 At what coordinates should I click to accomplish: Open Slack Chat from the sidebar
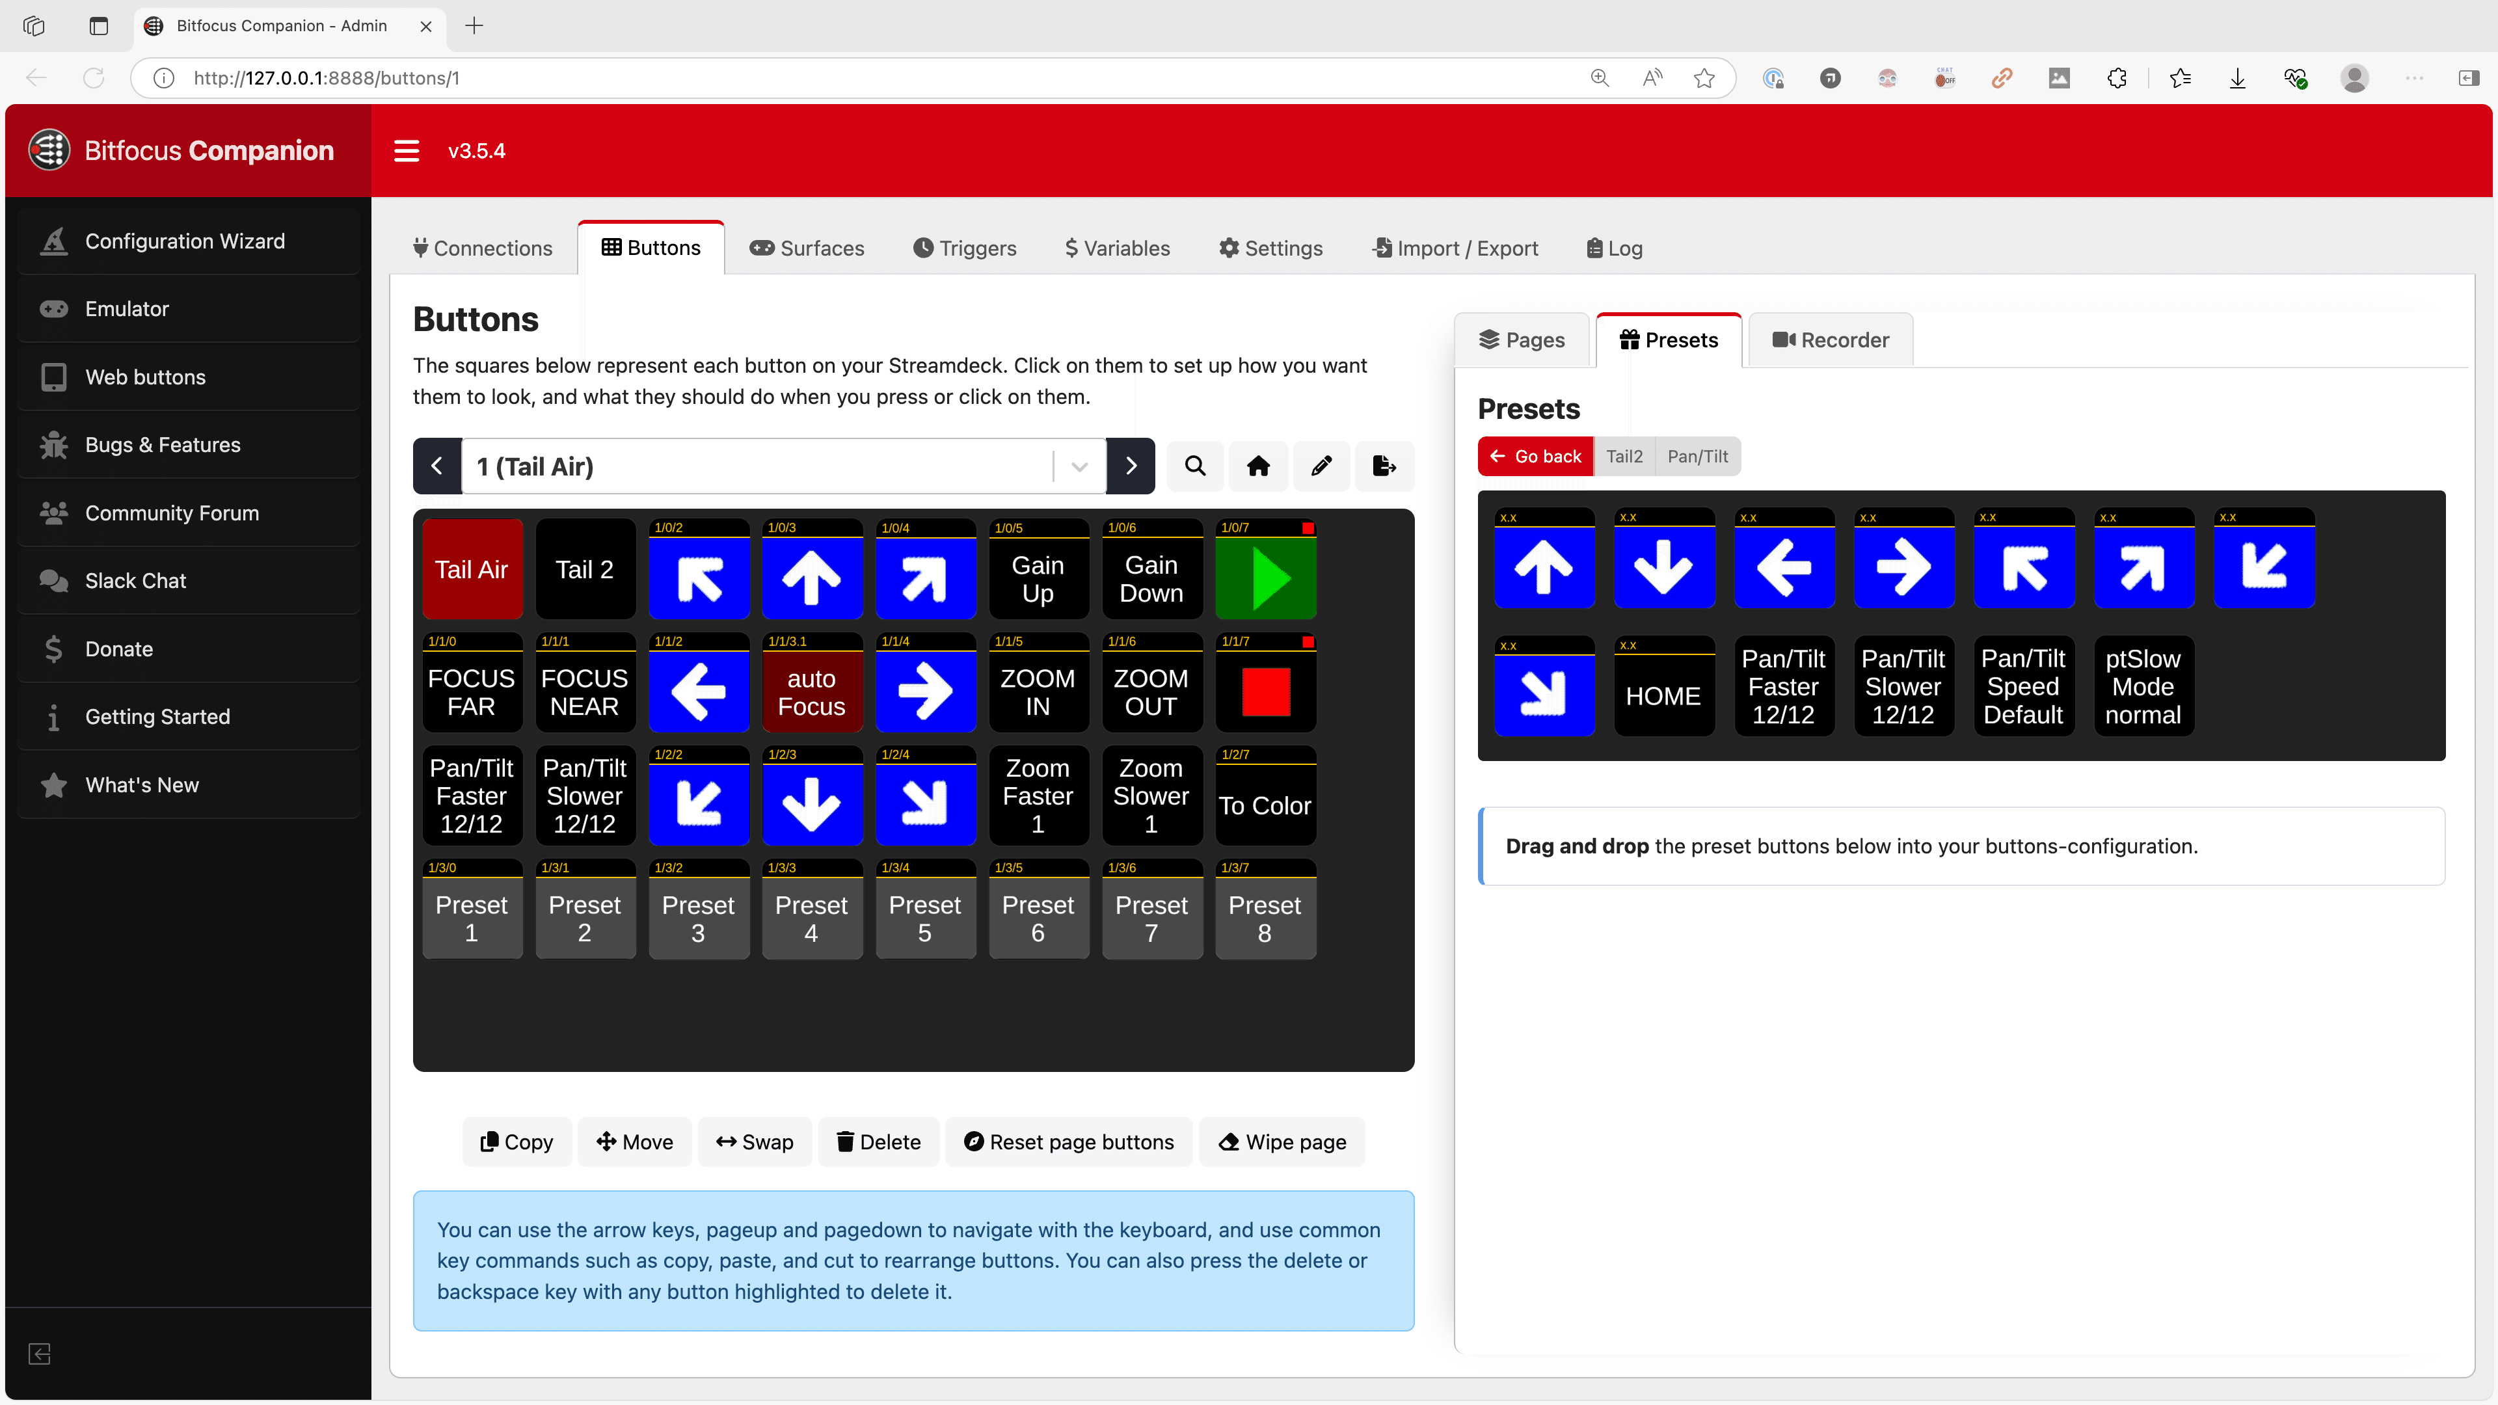tap(134, 580)
